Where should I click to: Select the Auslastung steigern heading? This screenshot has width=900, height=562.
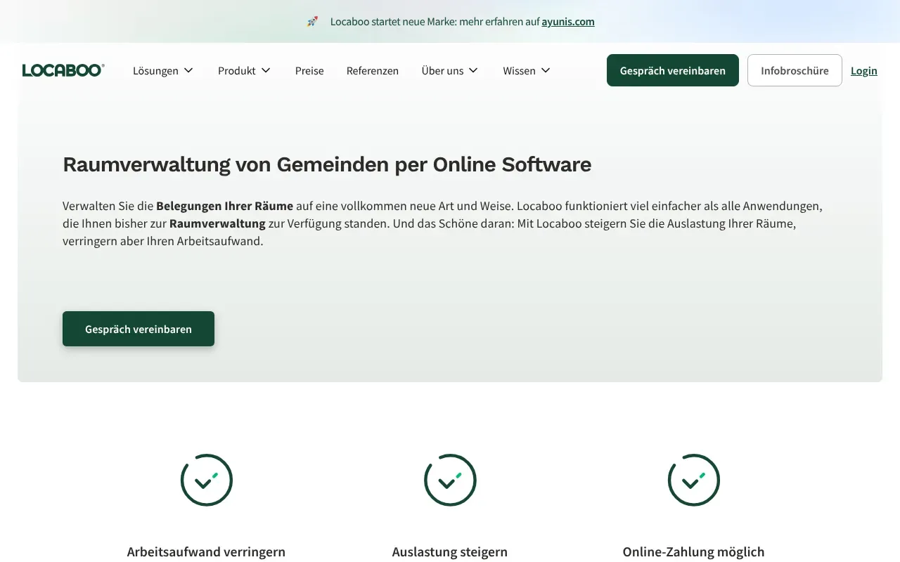[450, 551]
